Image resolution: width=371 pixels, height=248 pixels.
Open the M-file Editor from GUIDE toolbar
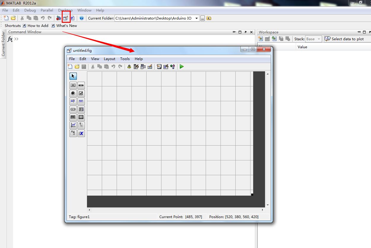(159, 67)
